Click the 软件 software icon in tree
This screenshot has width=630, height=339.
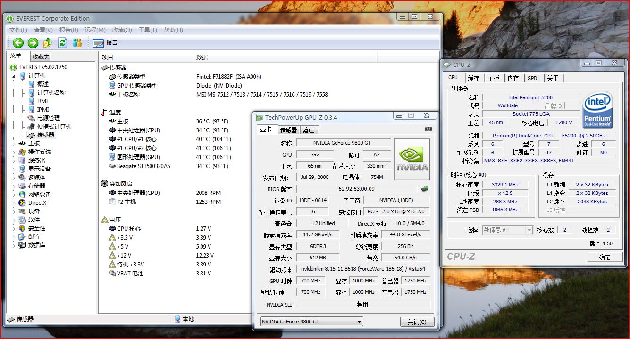coord(22,220)
